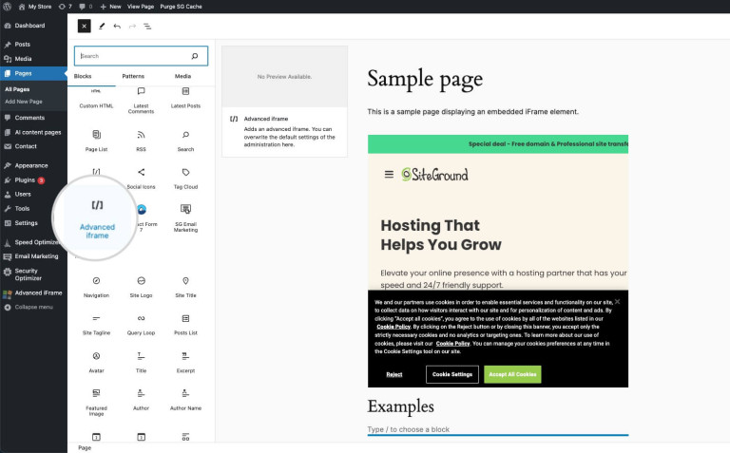The width and height of the screenshot is (730, 453).
Task: Insert the Navigation block
Action: click(x=96, y=287)
